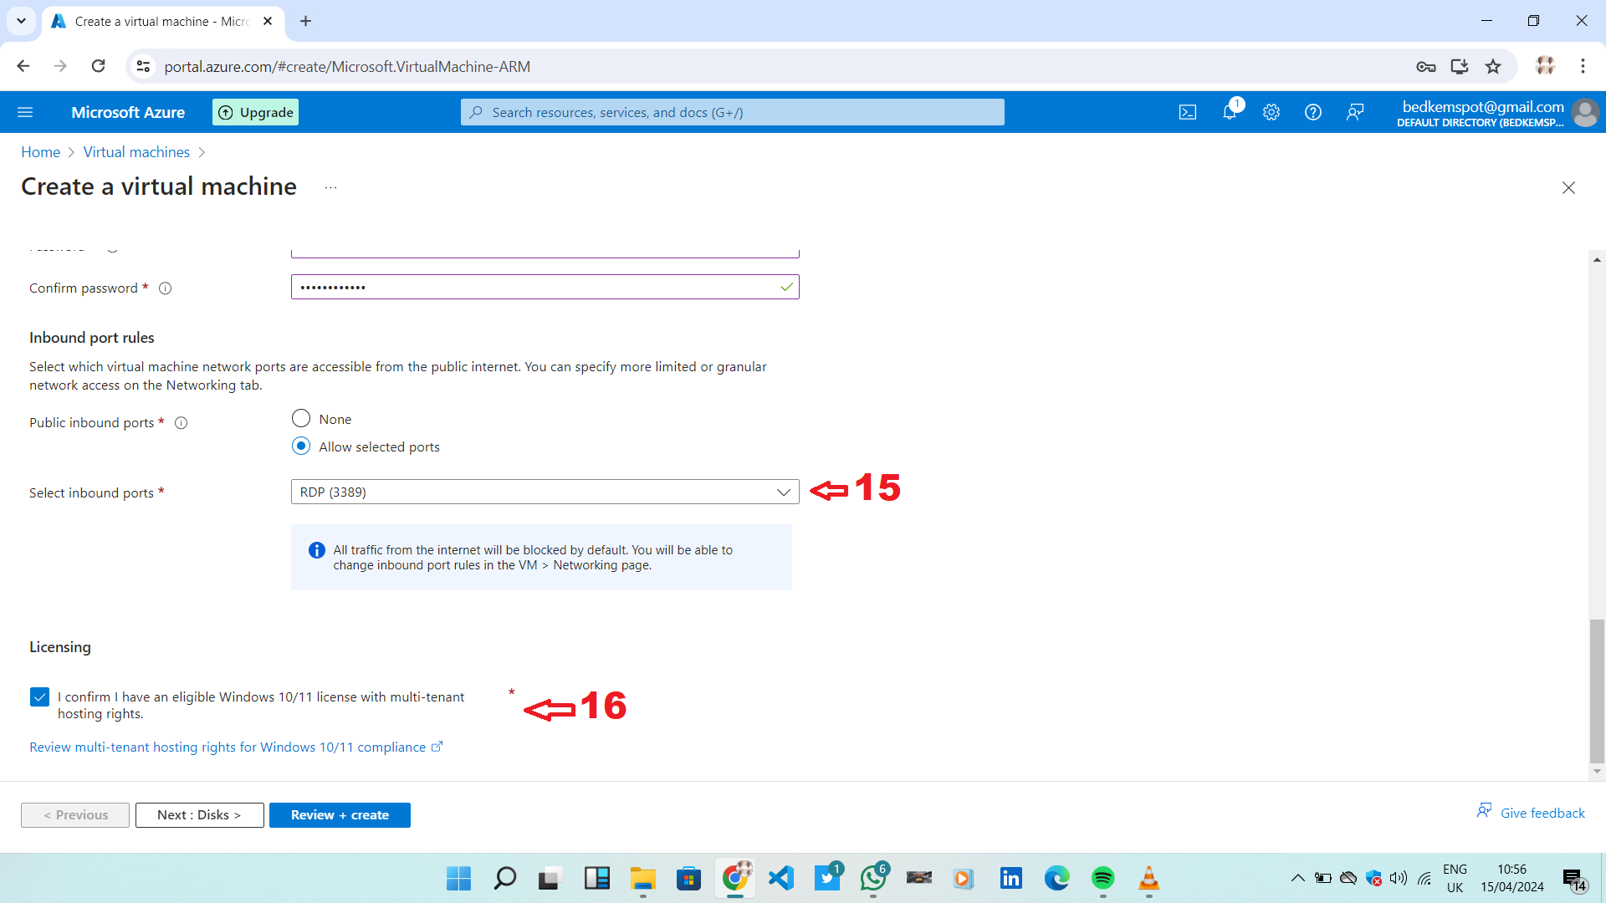Open the notifications bell icon
The height and width of the screenshot is (903, 1606).
click(x=1229, y=112)
